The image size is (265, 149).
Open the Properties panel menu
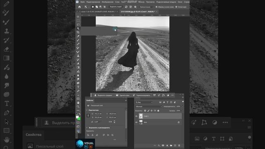pyautogui.click(x=126, y=100)
